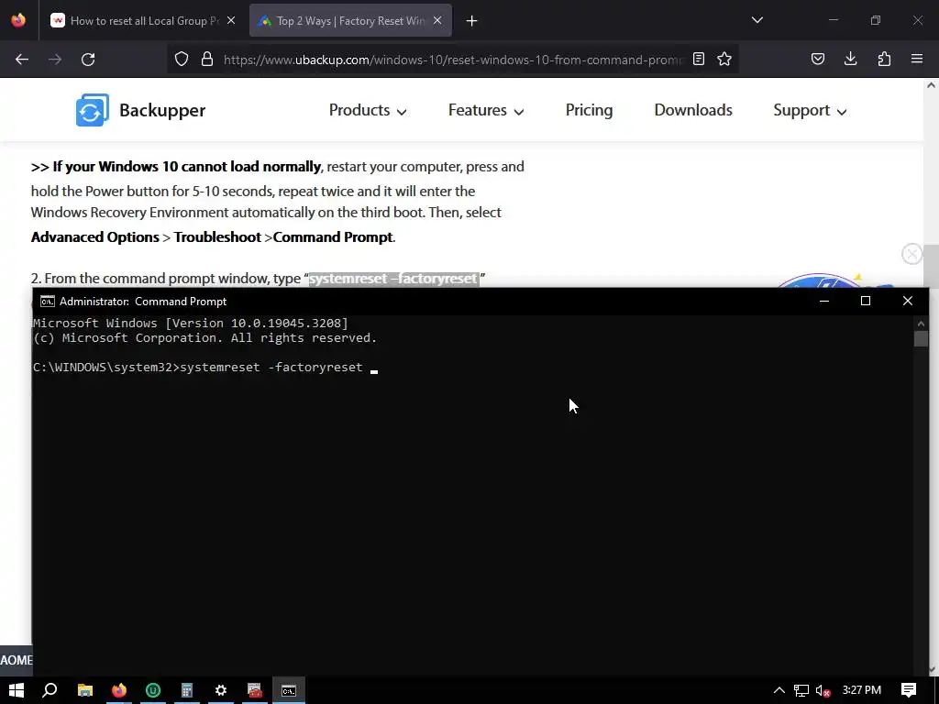The image size is (939, 704).
Task: Click the padlock site security icon
Action: [x=207, y=59]
